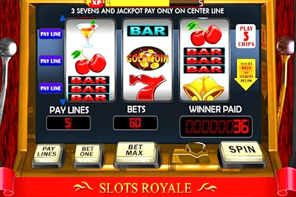Viewport: 296px width, 197px height.
Task: Click the XP progress bar
Action: tap(154, 3)
